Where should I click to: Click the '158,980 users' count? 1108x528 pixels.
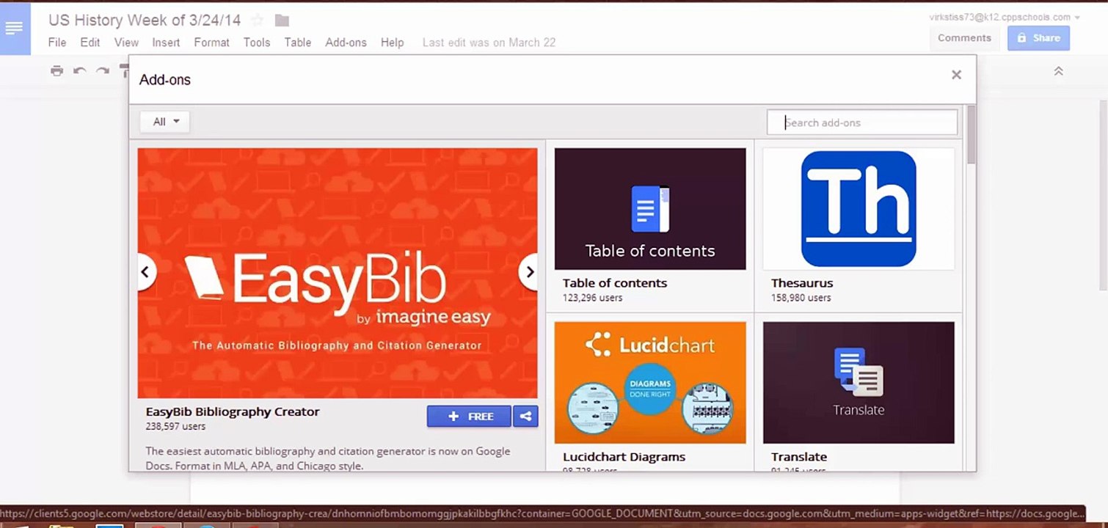(801, 298)
